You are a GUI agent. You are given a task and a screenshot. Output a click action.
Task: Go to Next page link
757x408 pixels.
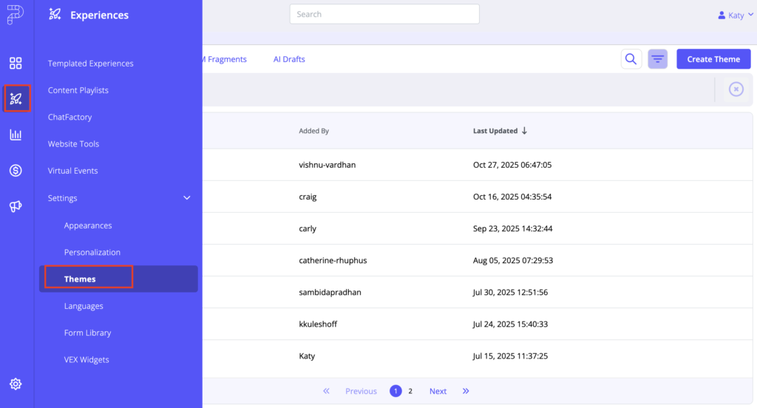(x=438, y=391)
